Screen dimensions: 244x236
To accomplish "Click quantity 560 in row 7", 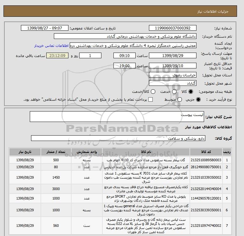I will pyautogui.click(x=56, y=226).
